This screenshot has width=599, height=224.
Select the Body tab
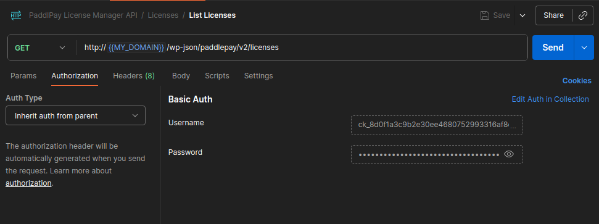181,76
